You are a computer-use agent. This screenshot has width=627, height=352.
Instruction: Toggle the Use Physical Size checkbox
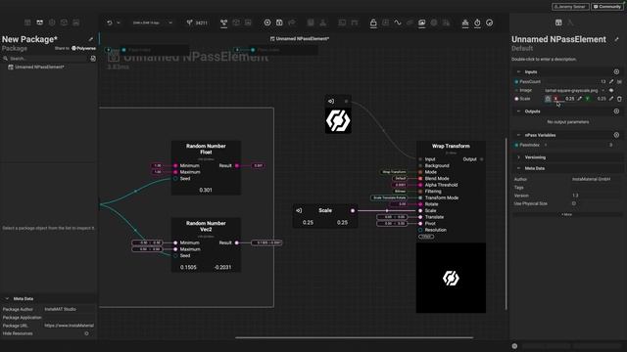click(574, 203)
